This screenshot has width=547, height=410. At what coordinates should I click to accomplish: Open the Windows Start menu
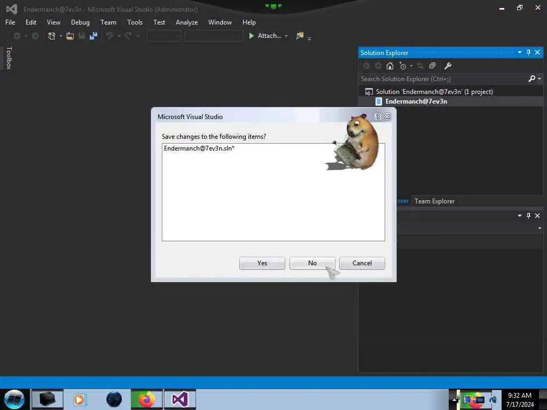pos(14,399)
